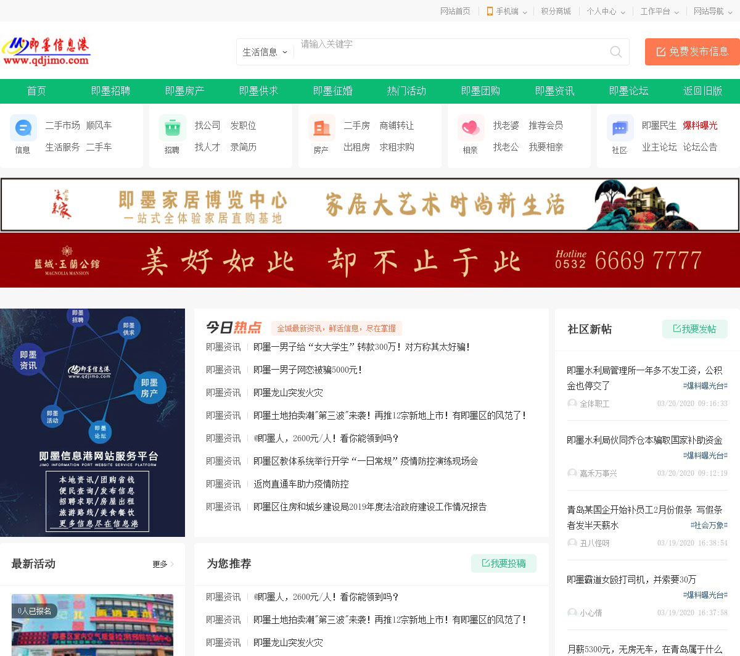Open the 求租求购 link
The width and height of the screenshot is (740, 656).
click(x=397, y=147)
